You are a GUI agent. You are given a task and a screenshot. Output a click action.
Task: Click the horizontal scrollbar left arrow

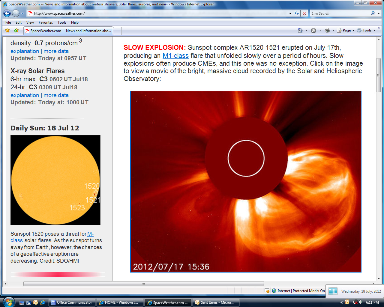(x=5, y=284)
